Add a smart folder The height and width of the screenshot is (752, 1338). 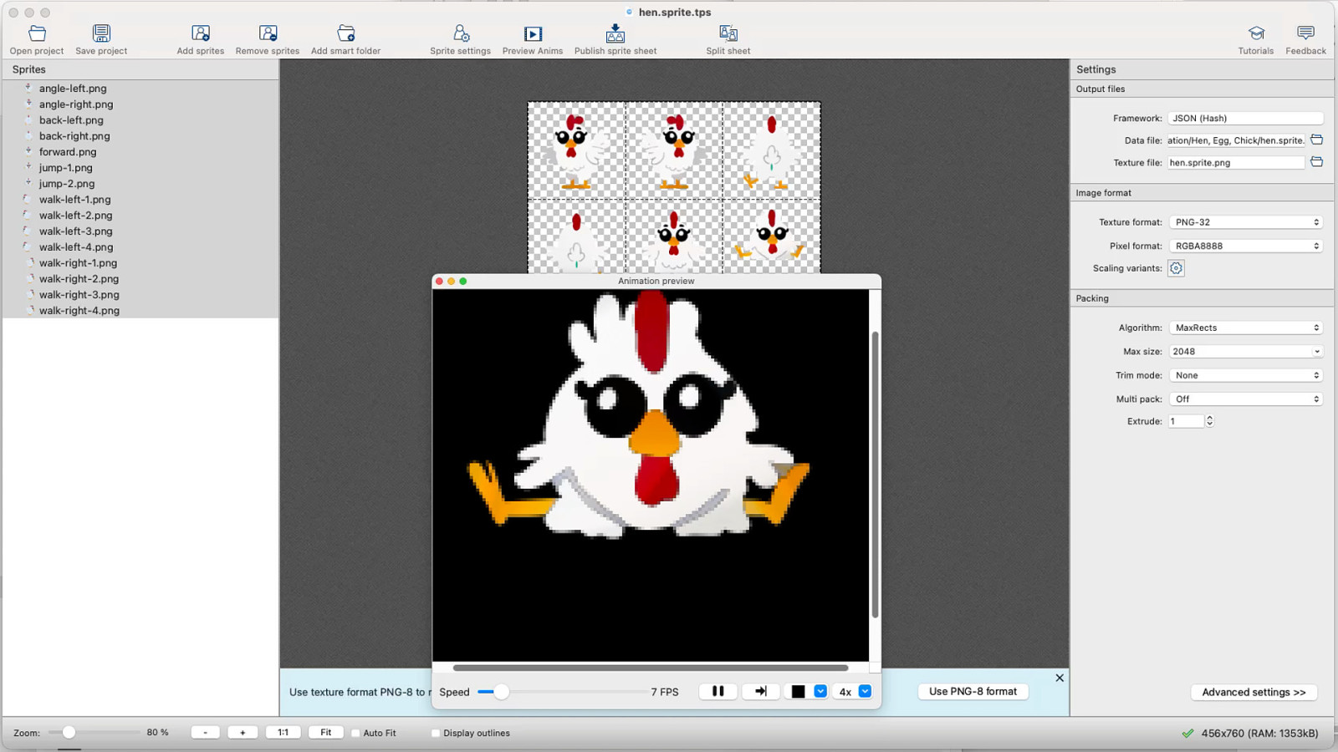tap(345, 39)
